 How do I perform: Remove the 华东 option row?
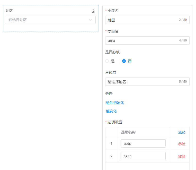pos(182,144)
